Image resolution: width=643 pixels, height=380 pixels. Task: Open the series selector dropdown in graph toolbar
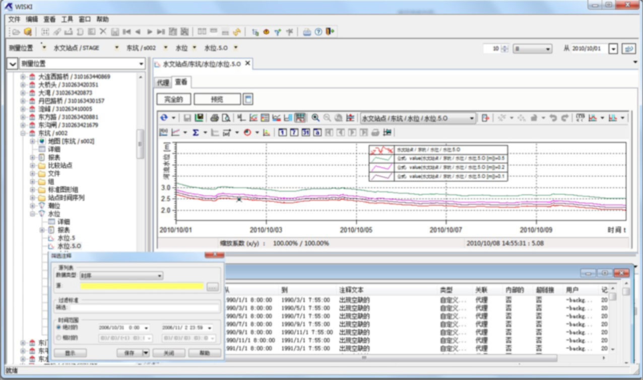pos(472,118)
